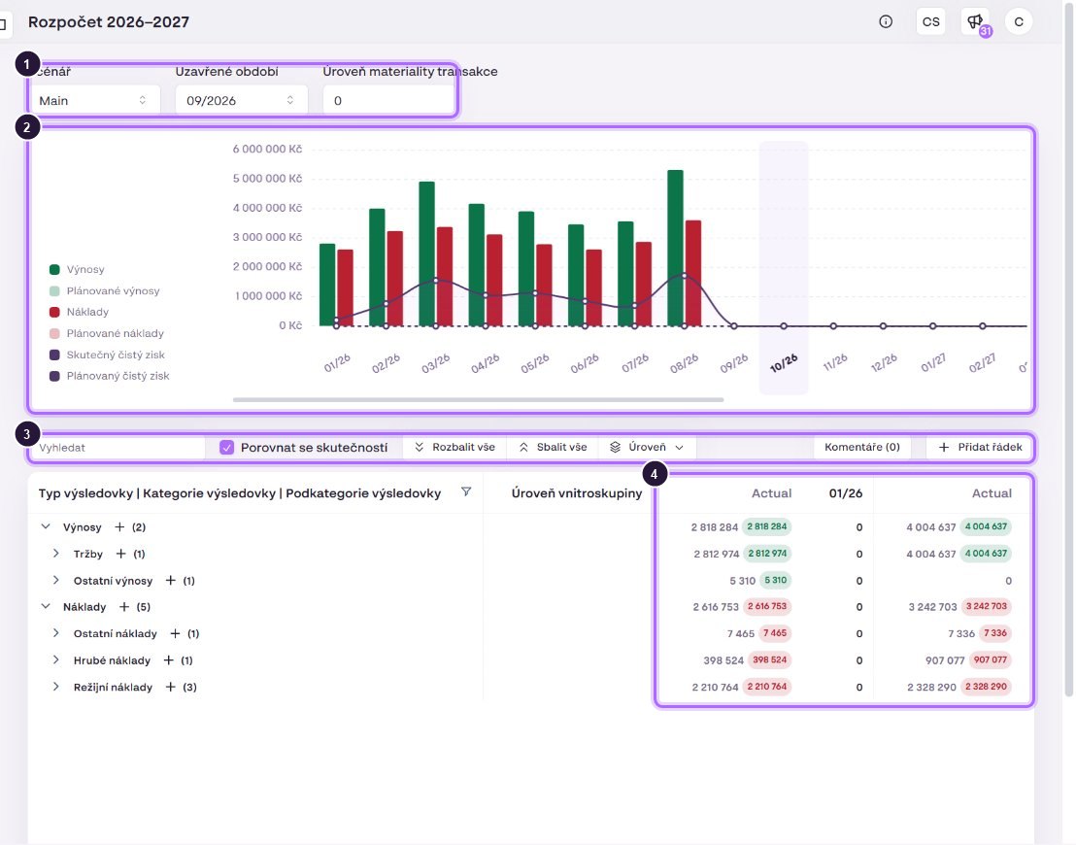The width and height of the screenshot is (1076, 845).
Task: Expand the Hrubé náklady row
Action: (x=56, y=660)
